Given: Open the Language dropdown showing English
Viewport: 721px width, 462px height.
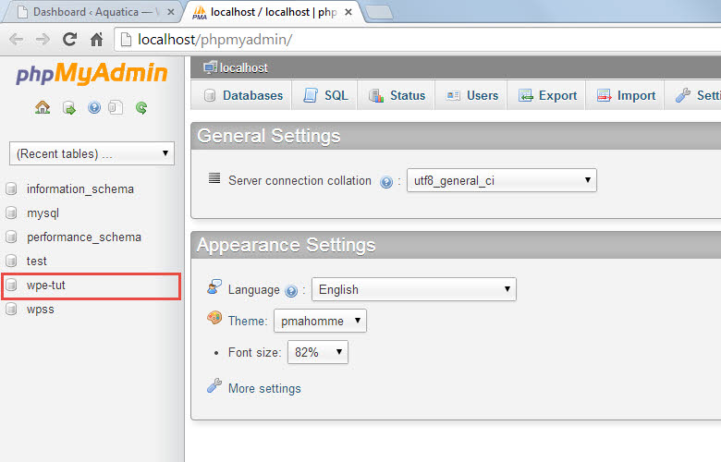Looking at the screenshot, I should coord(414,289).
